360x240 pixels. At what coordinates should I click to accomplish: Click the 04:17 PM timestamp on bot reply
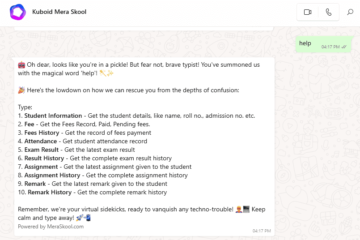click(262, 231)
